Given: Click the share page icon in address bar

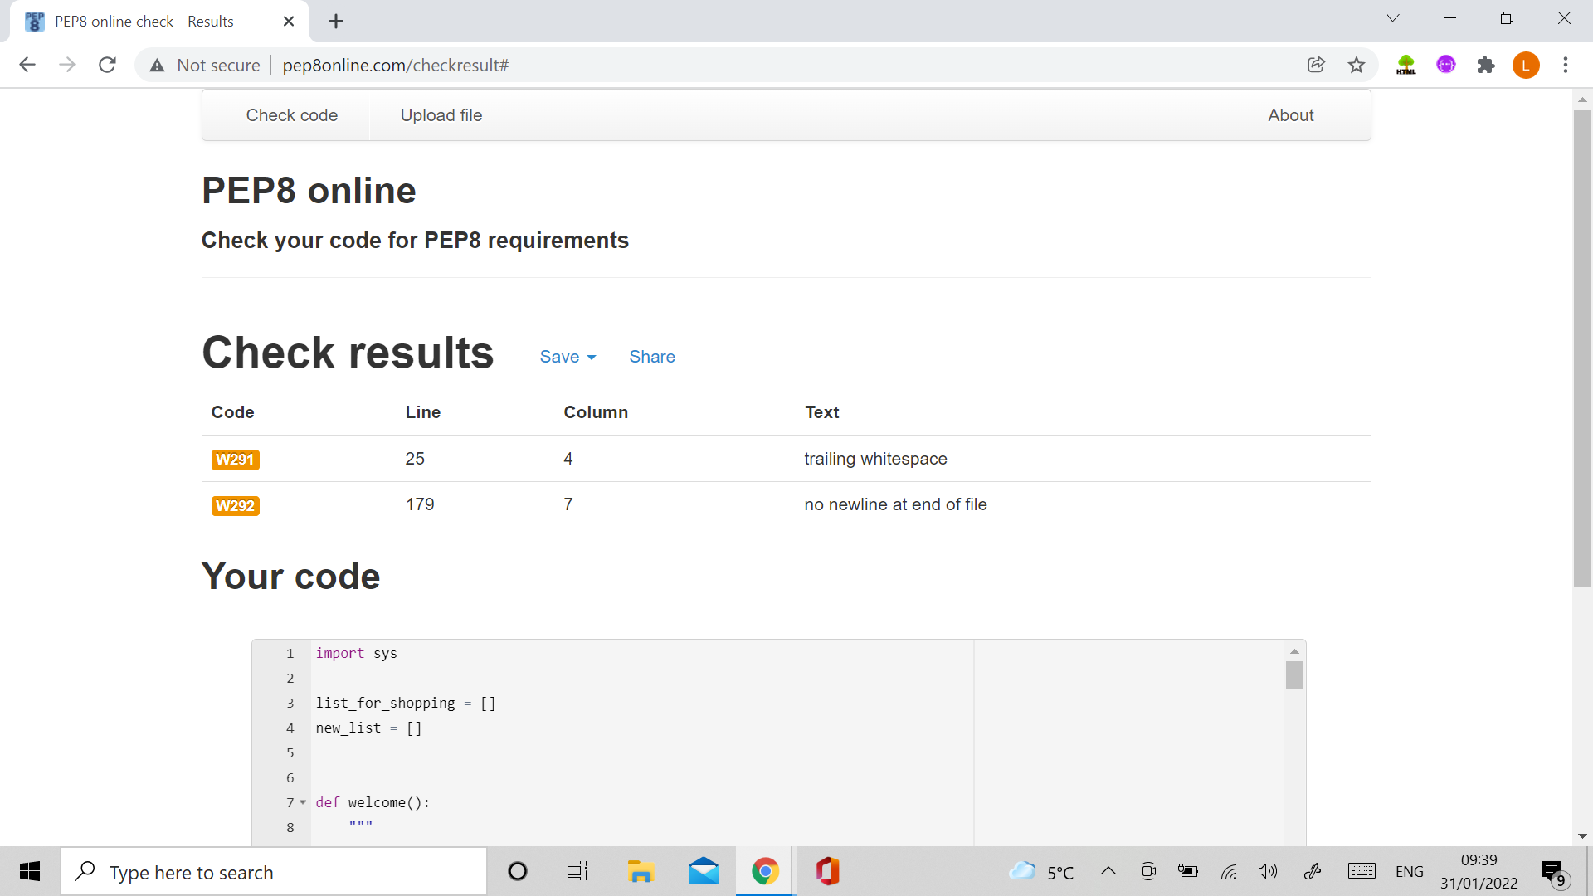Looking at the screenshot, I should point(1316,65).
